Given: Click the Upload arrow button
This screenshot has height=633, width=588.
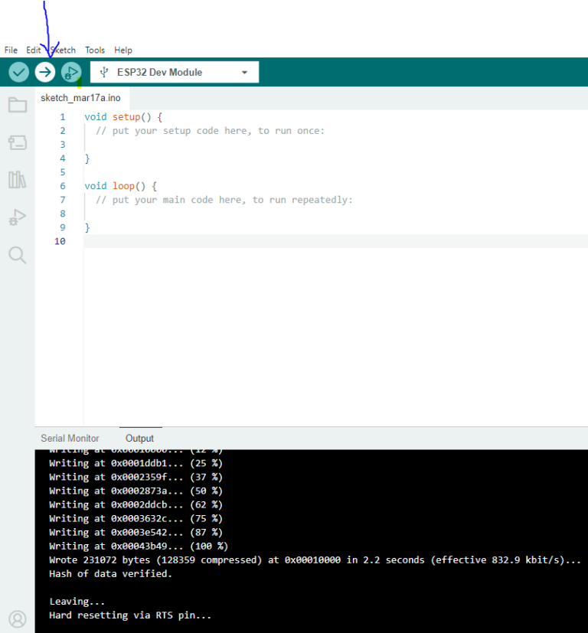Looking at the screenshot, I should pos(45,72).
